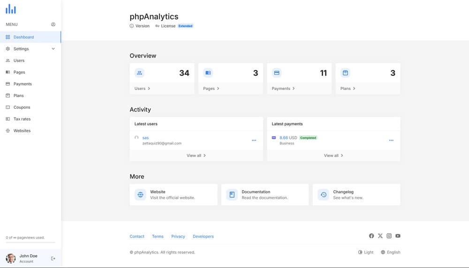This screenshot has height=268, width=469.
Task: Open the account icon beside MENU
Action: pyautogui.click(x=53, y=24)
